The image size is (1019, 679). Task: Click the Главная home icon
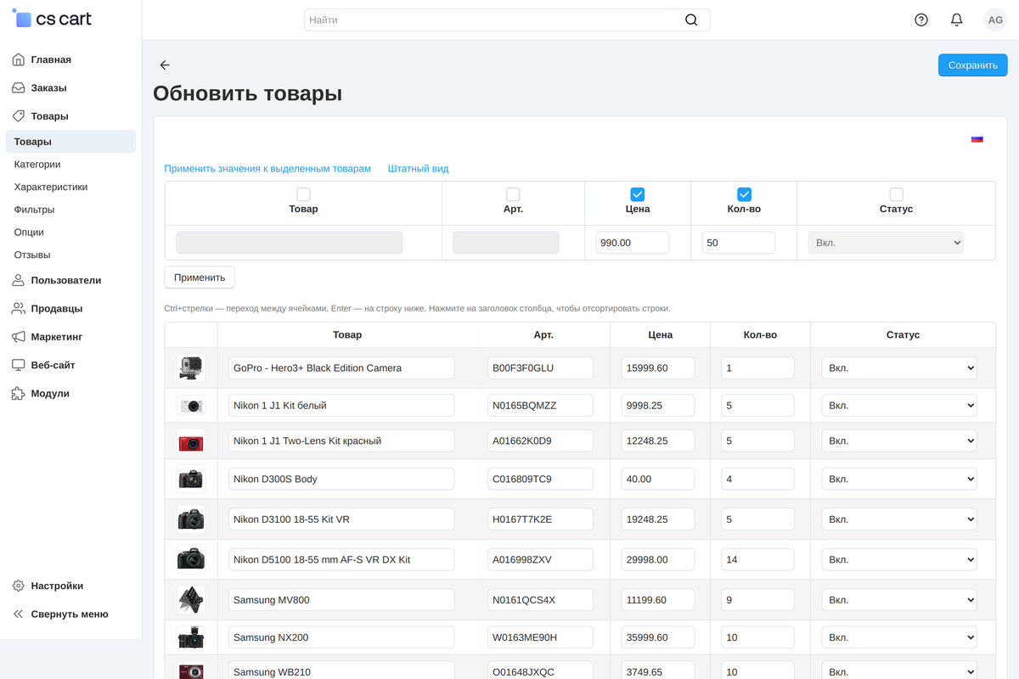point(19,60)
